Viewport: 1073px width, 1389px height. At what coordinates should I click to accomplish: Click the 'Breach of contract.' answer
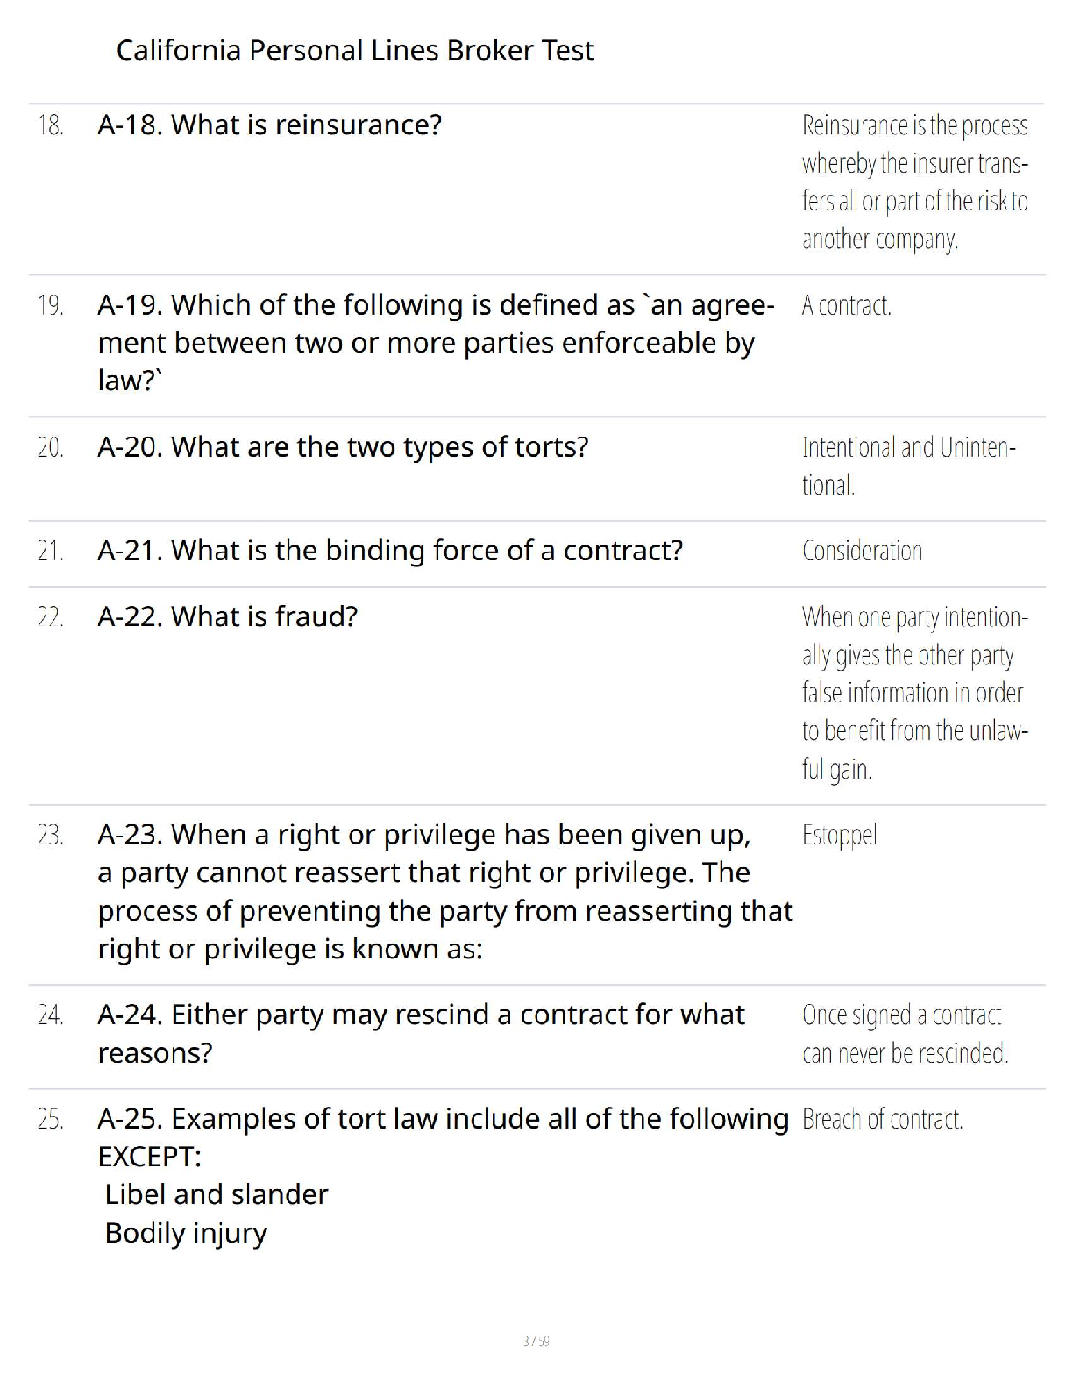[882, 1120]
